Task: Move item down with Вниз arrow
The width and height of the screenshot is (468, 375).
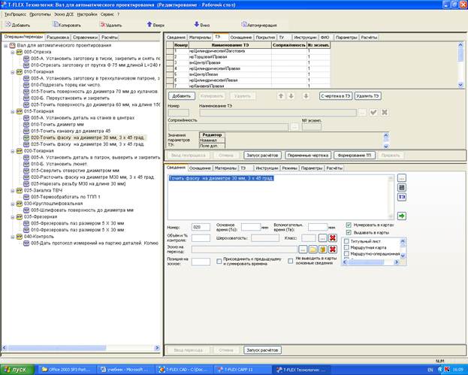Action: point(196,24)
